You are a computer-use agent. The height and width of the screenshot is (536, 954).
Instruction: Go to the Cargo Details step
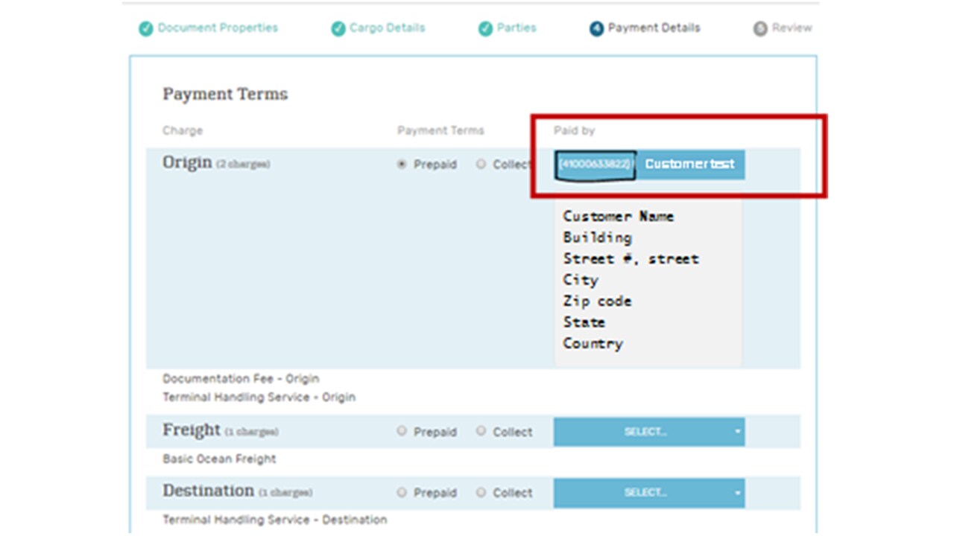387,28
